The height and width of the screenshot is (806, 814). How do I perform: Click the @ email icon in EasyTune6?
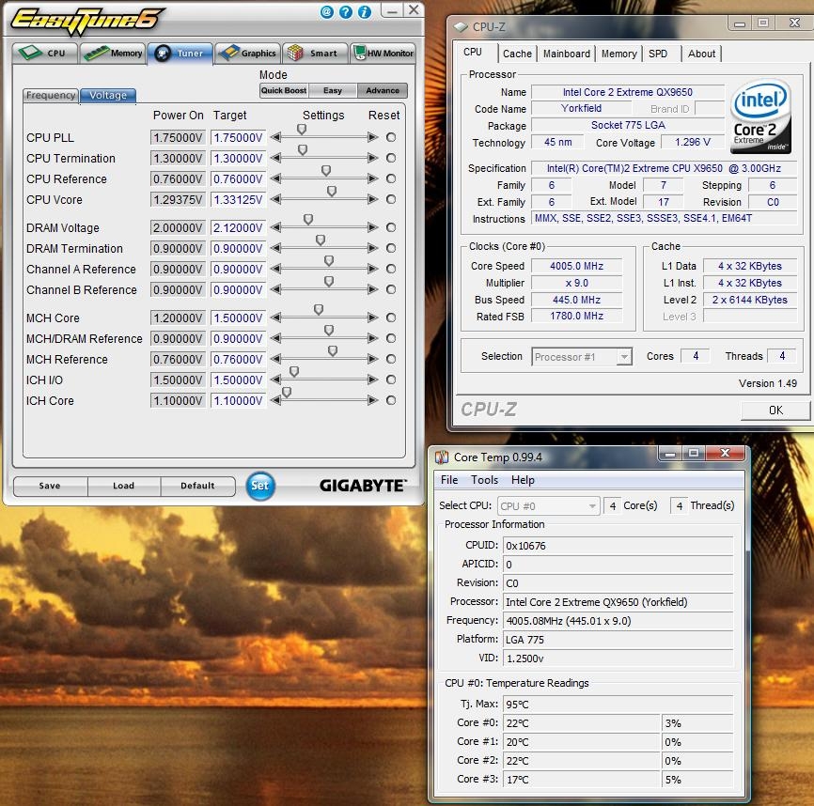[x=326, y=12]
